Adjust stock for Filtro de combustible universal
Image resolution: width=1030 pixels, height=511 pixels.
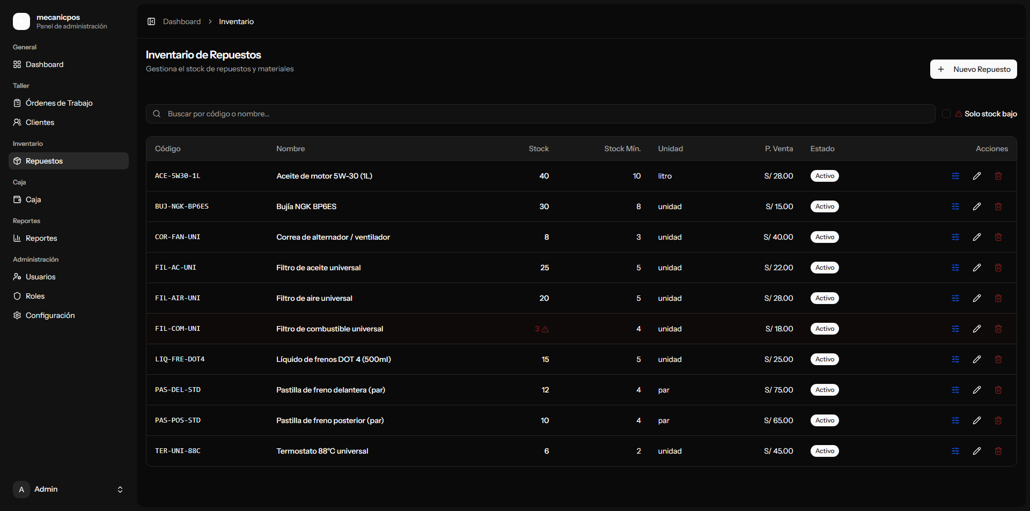955,329
